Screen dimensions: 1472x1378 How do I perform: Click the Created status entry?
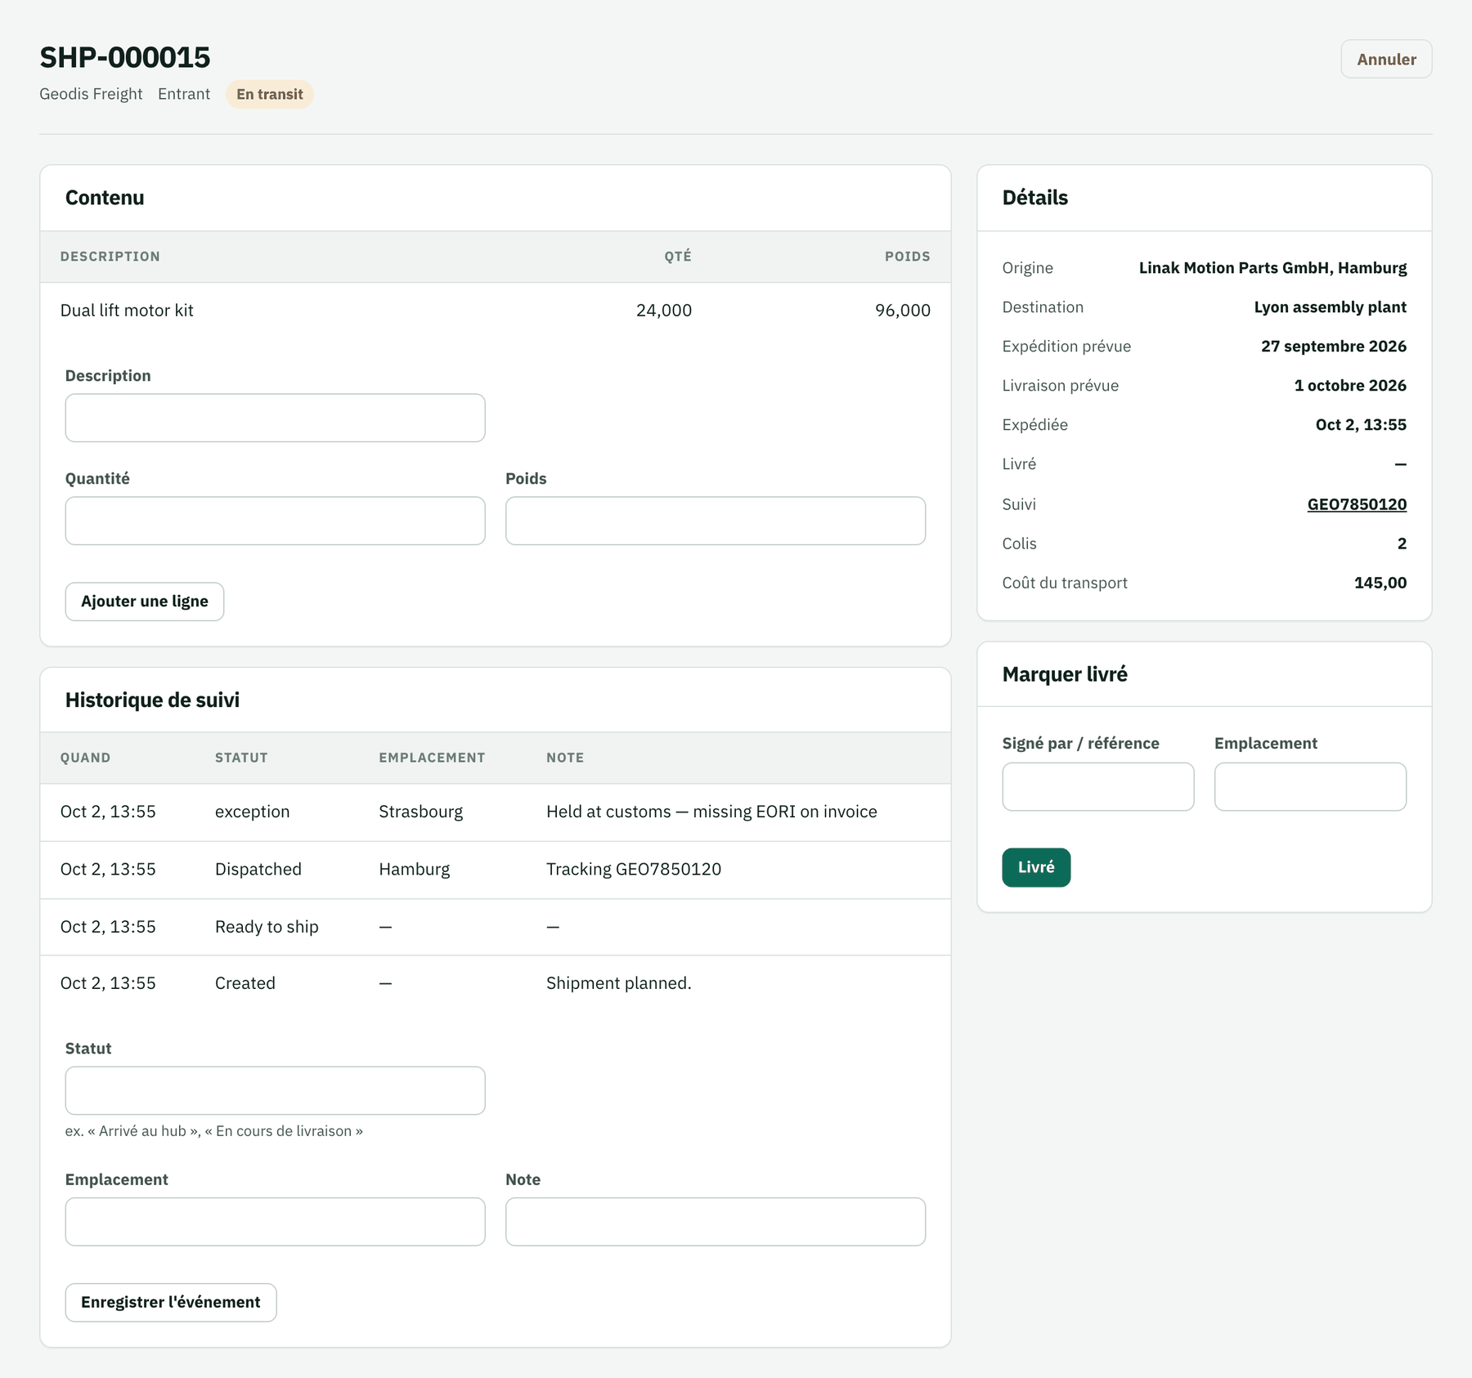[245, 983]
